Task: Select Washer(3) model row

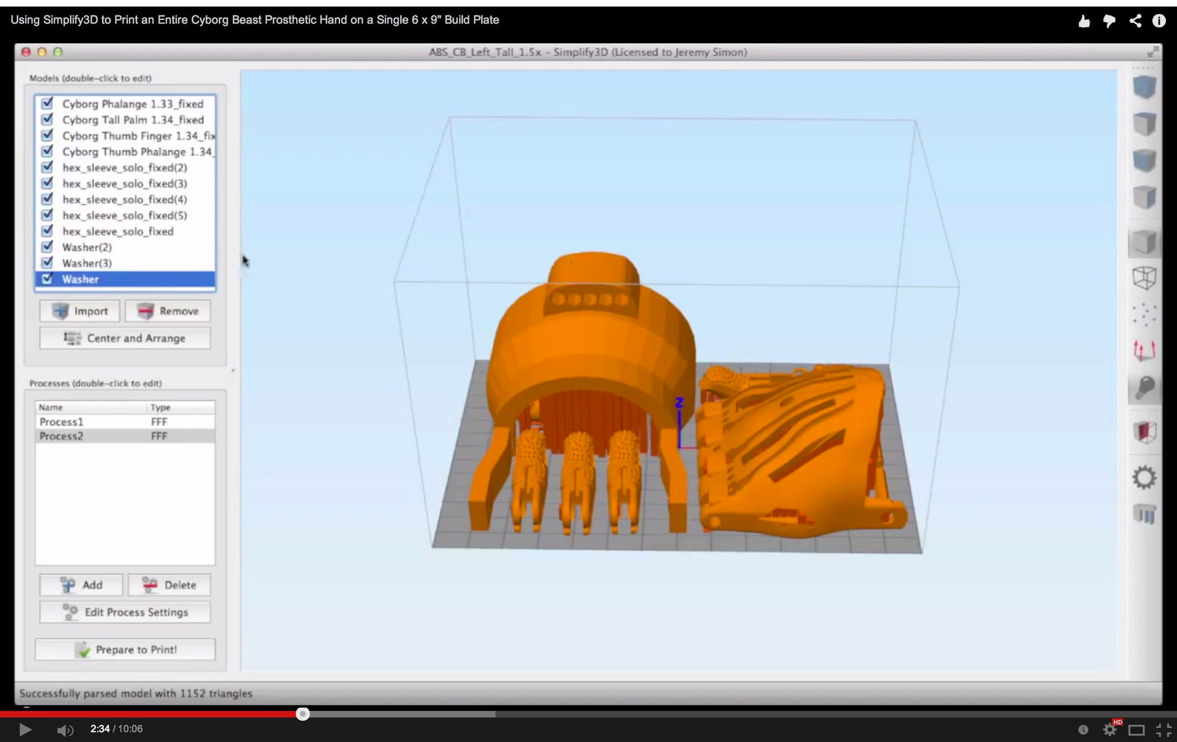Action: [x=125, y=263]
